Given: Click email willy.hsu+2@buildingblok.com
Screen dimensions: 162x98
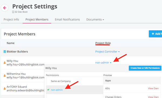Looking at the screenshot, I should coord(25,65).
